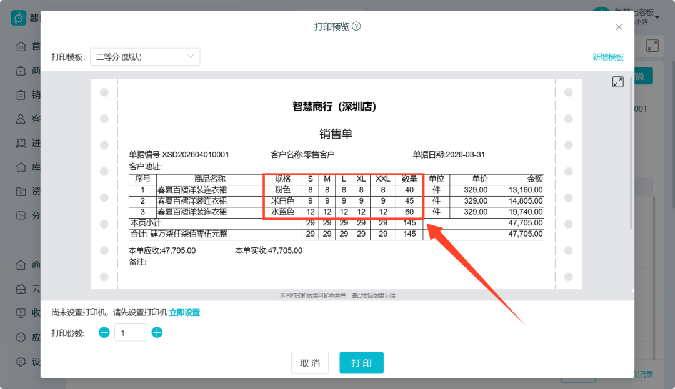The image size is (675, 389).
Task: Open the goods bag icon in sidebar
Action: (21, 71)
